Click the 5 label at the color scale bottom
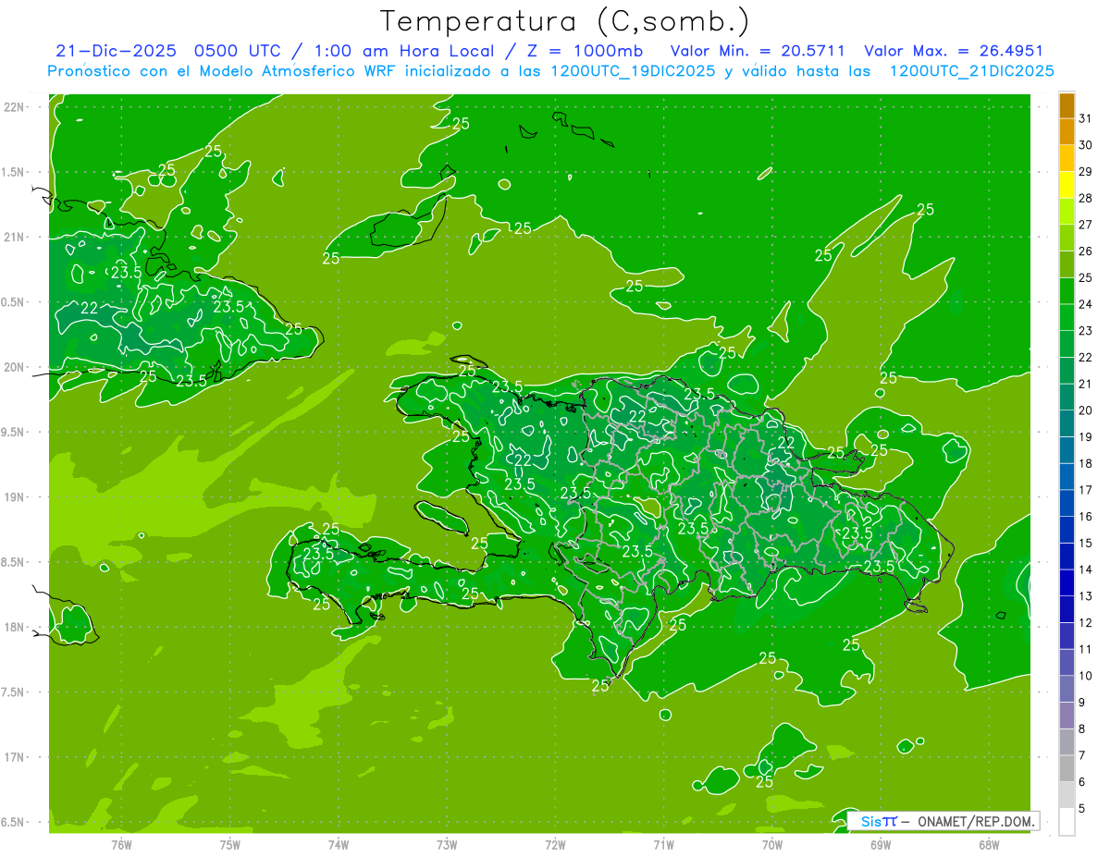 coord(1082,809)
